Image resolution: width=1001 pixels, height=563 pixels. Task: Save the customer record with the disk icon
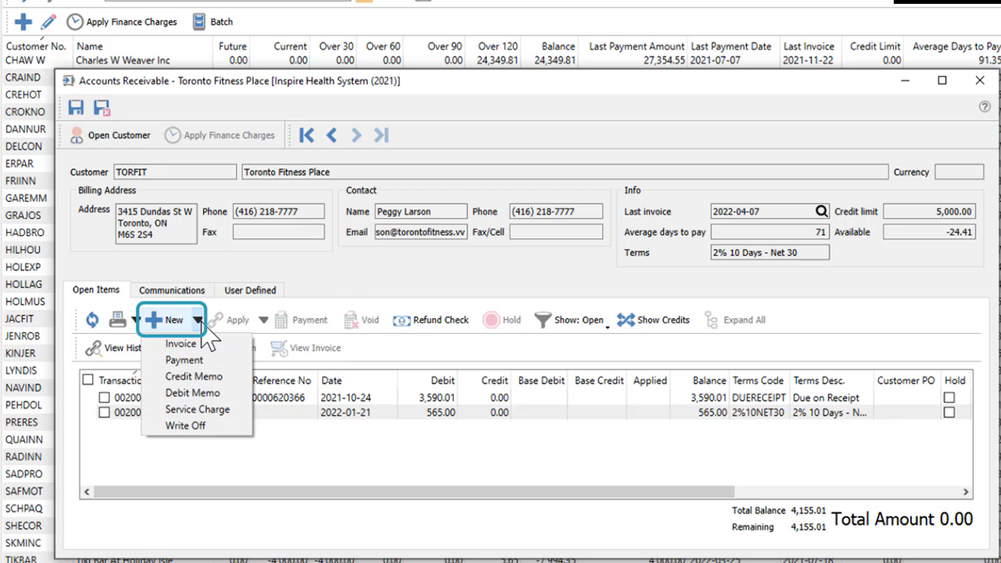[76, 107]
